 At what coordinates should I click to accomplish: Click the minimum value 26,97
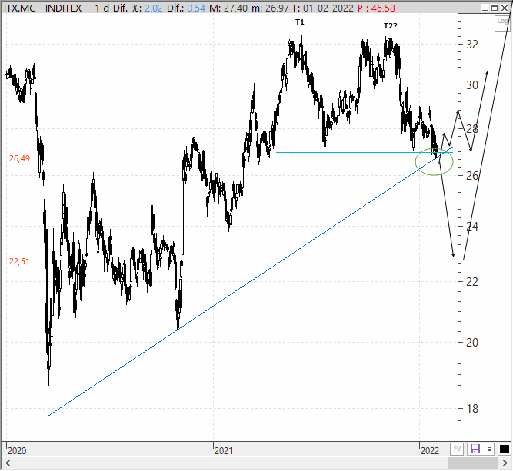point(277,8)
